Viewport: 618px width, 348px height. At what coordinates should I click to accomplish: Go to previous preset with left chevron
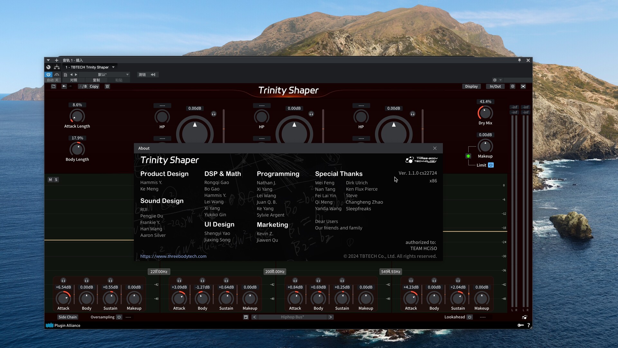[x=254, y=317]
